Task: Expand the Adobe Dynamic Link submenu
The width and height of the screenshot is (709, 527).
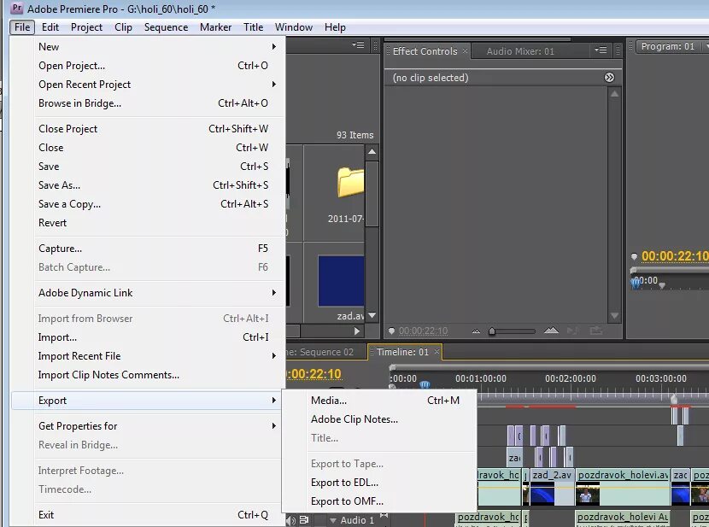Action: pos(148,293)
